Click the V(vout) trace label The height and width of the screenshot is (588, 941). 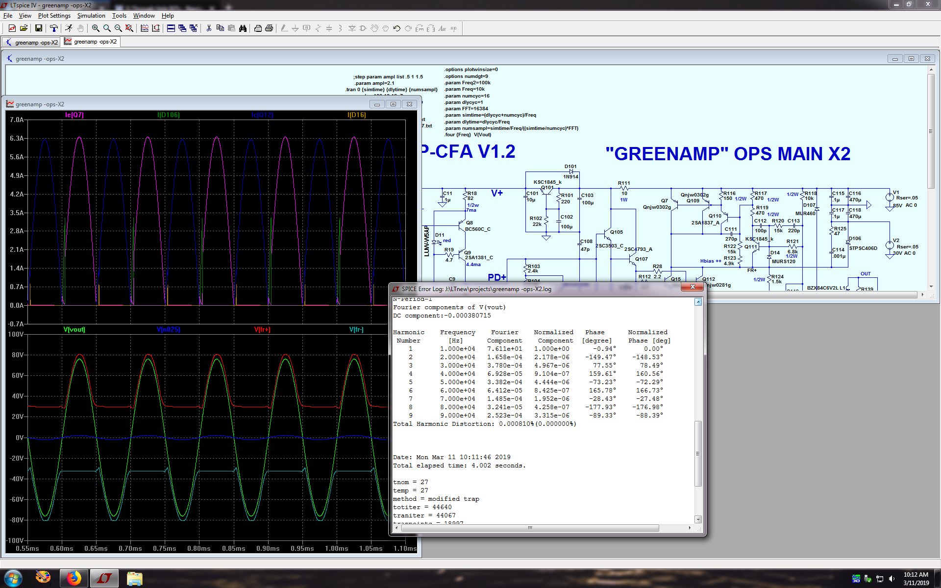74,330
